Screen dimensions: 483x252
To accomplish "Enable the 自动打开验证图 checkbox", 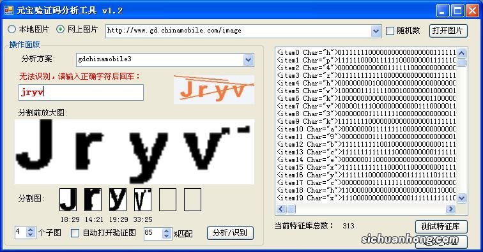I will pyautogui.click(x=75, y=233).
